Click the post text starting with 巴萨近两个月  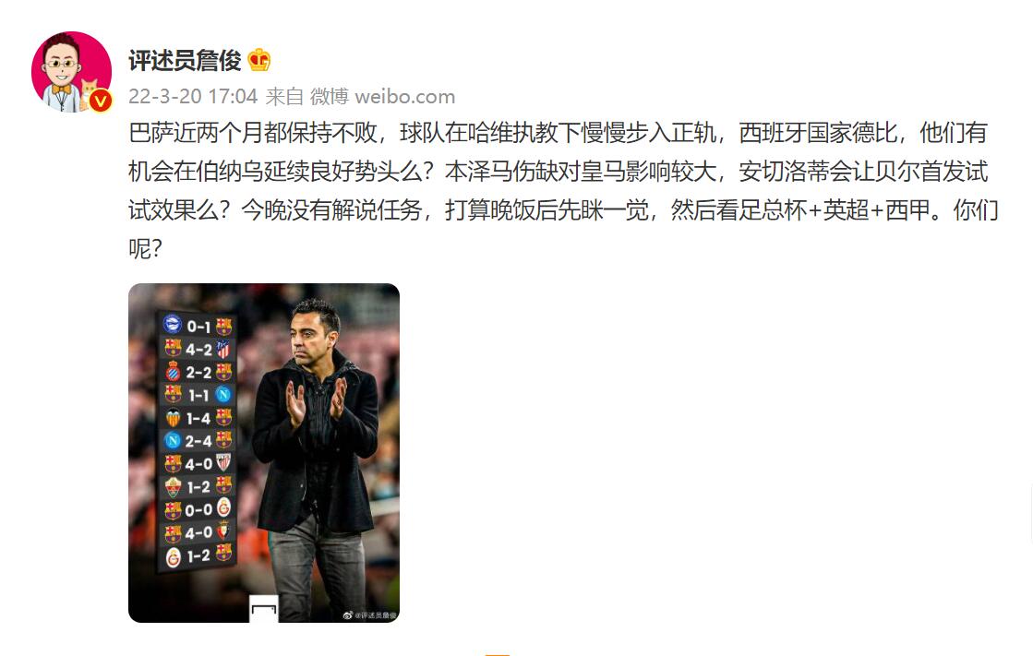(564, 190)
